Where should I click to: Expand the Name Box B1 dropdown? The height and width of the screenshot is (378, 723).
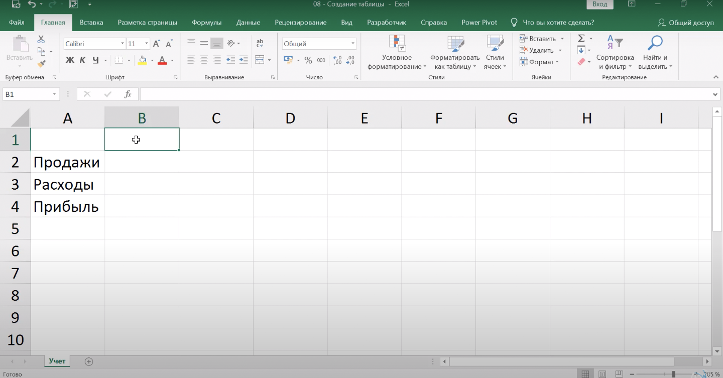[54, 94]
